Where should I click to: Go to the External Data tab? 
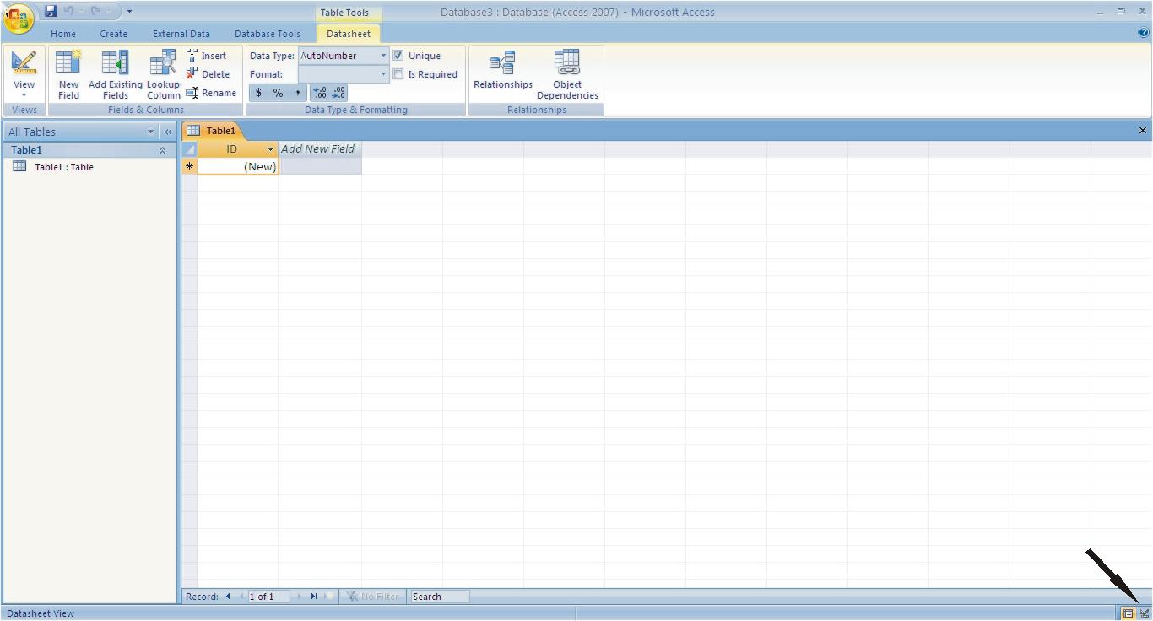pos(181,34)
